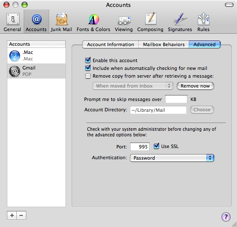Click the Account Directory field
The height and width of the screenshot is (227, 237).
158,110
